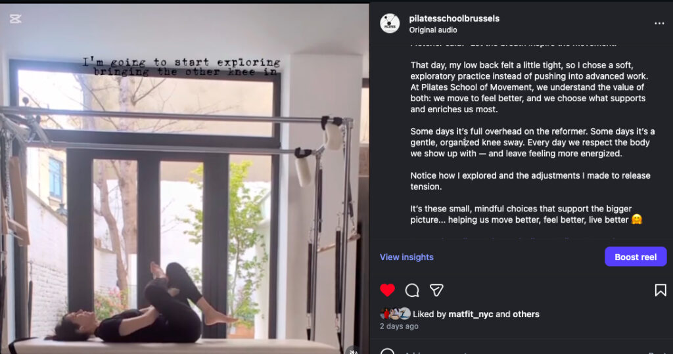View others who liked the reel
The height and width of the screenshot is (354, 673).
[526, 314]
